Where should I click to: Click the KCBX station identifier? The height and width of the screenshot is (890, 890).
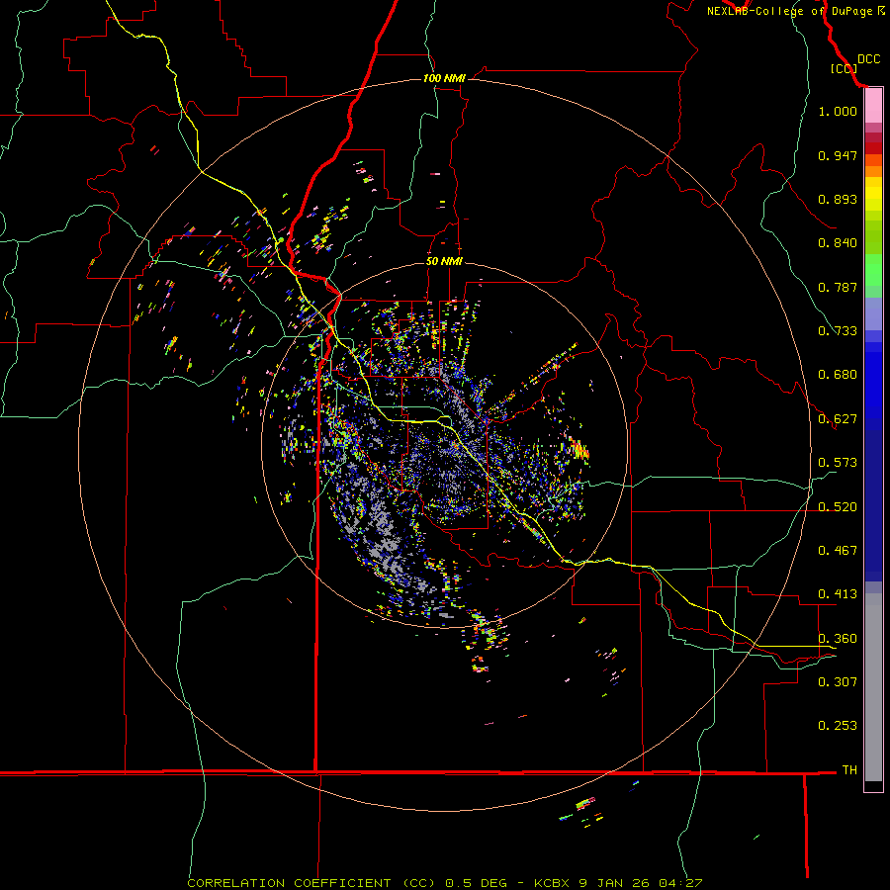551,883
